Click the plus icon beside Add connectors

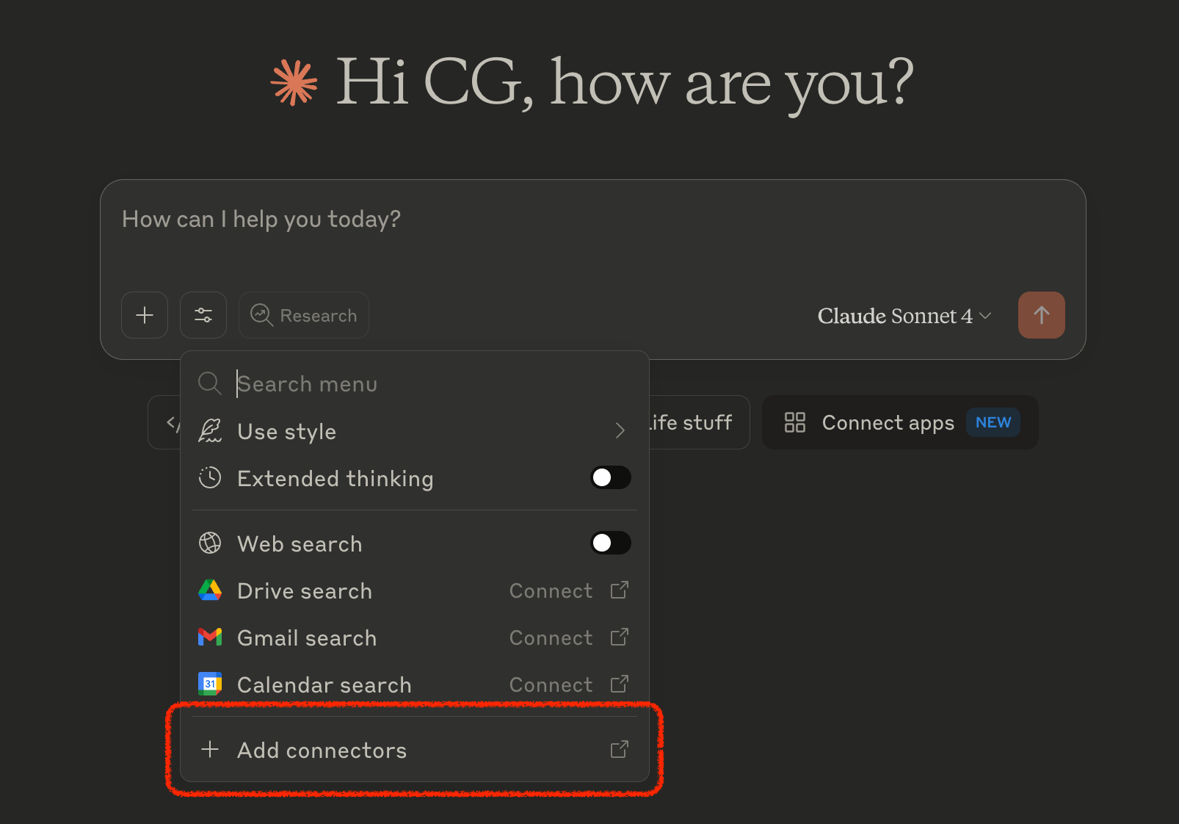(x=210, y=749)
